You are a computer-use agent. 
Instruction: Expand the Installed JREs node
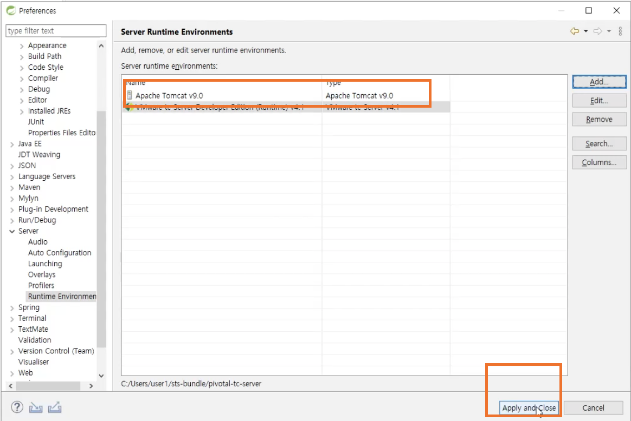[22, 111]
